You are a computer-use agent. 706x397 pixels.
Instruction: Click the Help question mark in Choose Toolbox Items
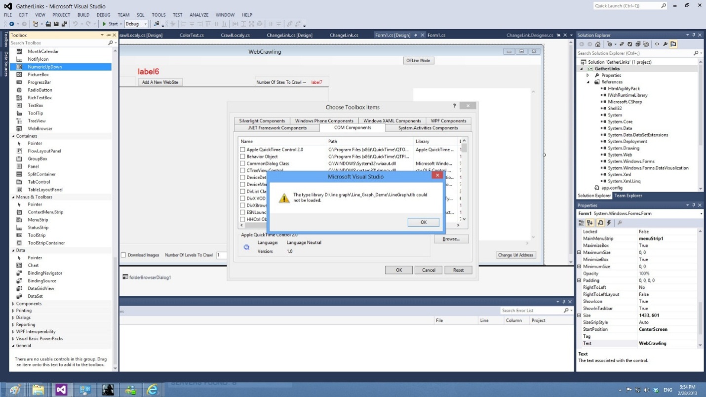click(455, 106)
